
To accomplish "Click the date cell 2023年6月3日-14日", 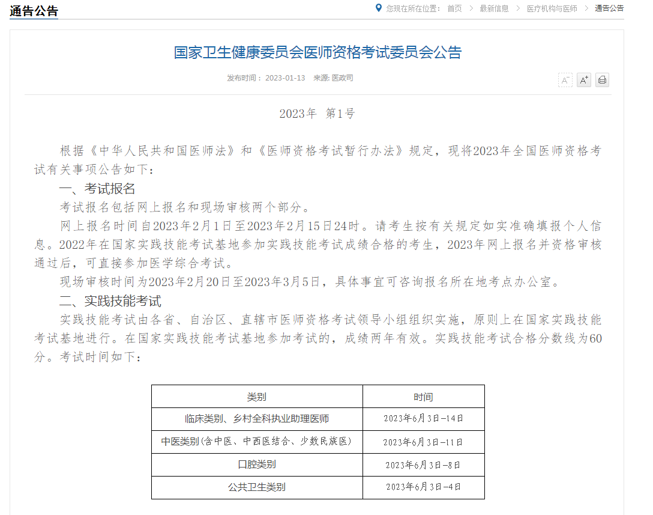I will click(423, 419).
